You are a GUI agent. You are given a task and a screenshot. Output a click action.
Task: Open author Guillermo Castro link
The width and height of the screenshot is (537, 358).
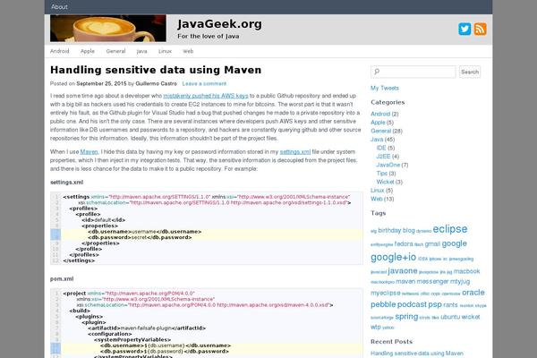(x=156, y=83)
